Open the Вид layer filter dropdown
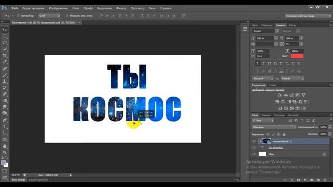Screen dimensions: 333x187 [263, 121]
